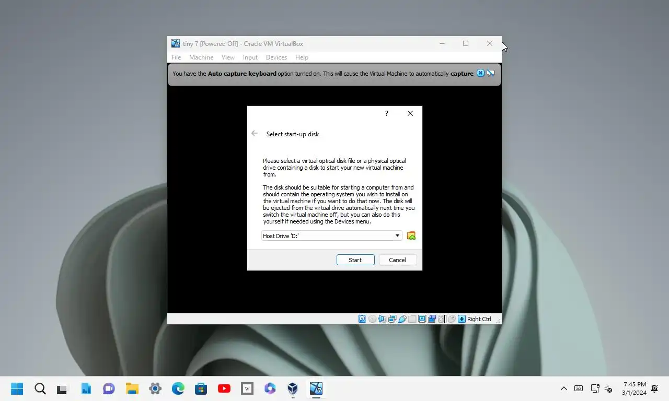Click the optical disk status icon

(372, 319)
